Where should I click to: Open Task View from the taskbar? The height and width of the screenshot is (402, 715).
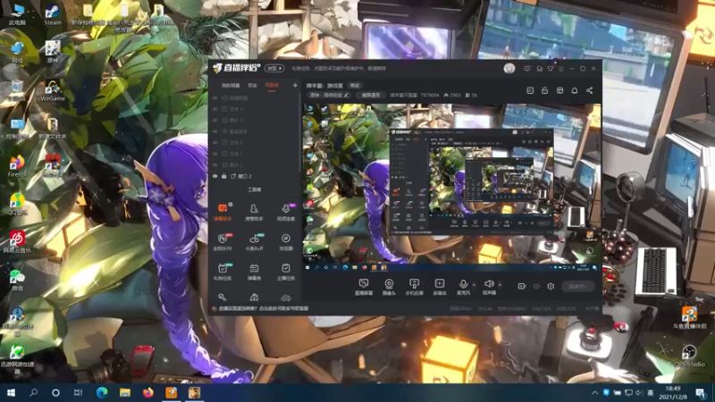coord(78,392)
